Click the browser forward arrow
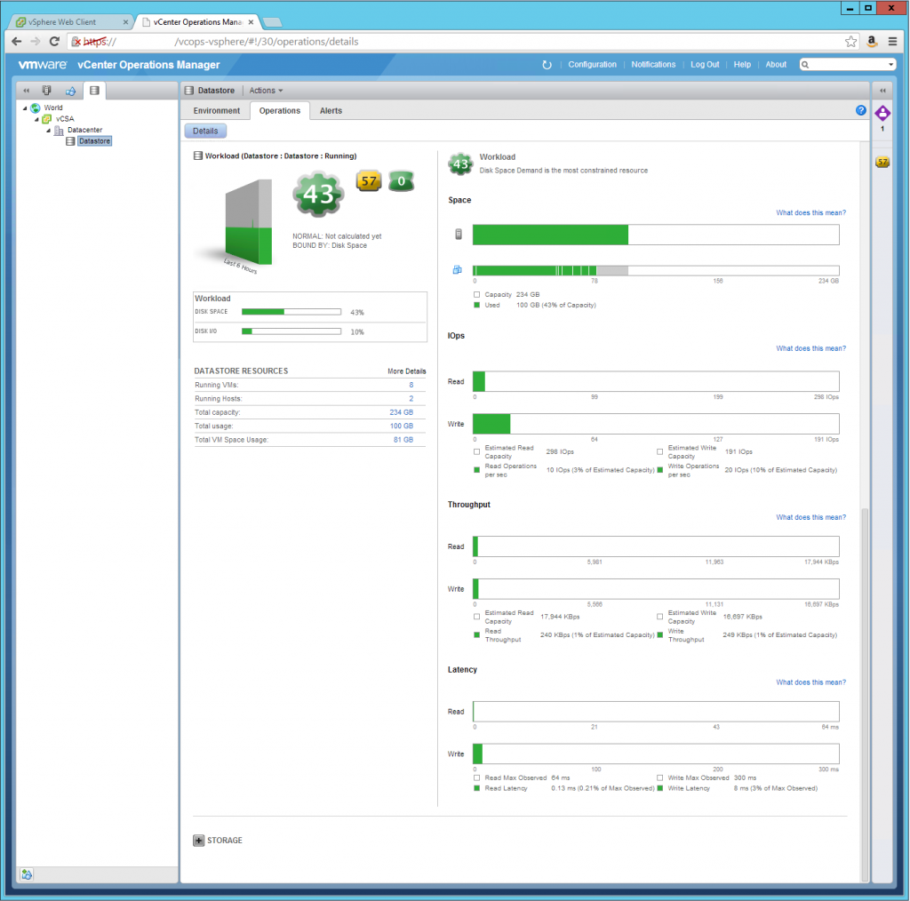 (36, 41)
